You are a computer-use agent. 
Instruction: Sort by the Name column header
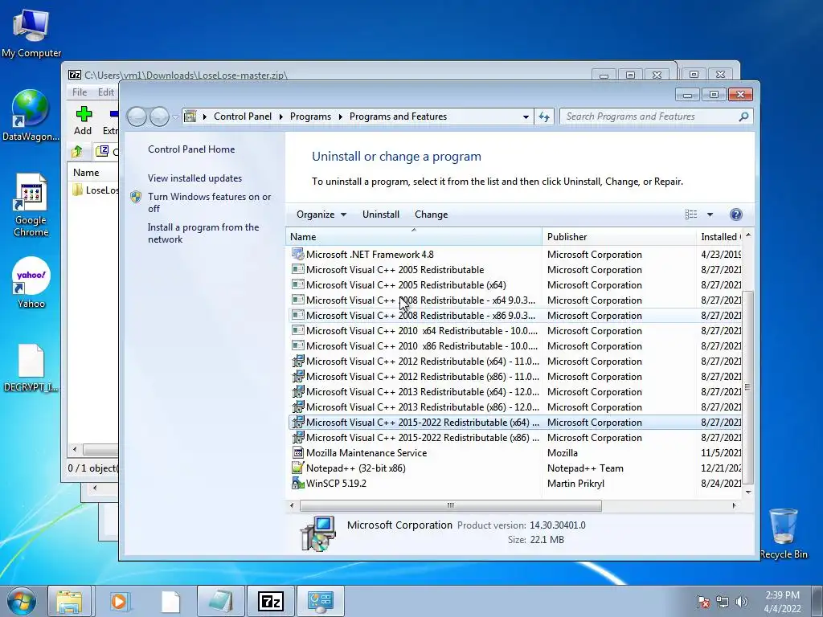(x=414, y=237)
